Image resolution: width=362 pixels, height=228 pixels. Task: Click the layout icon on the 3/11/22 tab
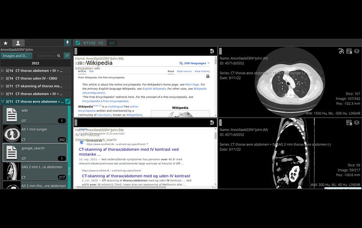[78, 43]
